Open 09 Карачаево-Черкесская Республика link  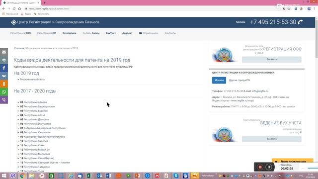43,137
